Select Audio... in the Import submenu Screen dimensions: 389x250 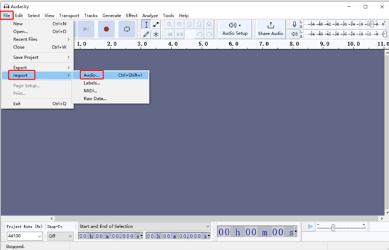[x=111, y=75]
